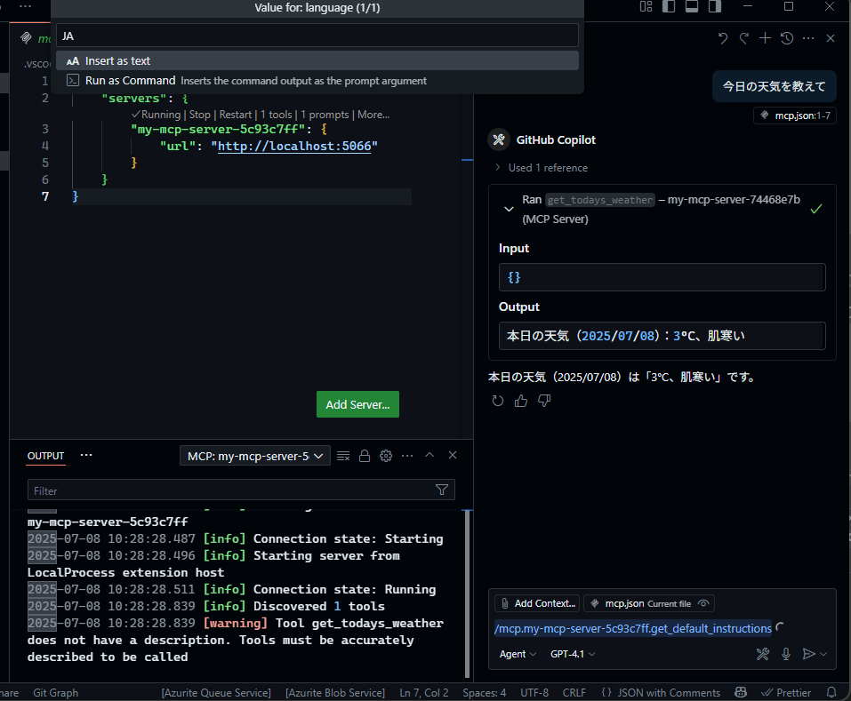Close the bottom output panel
The image size is (851, 701).
(x=453, y=455)
